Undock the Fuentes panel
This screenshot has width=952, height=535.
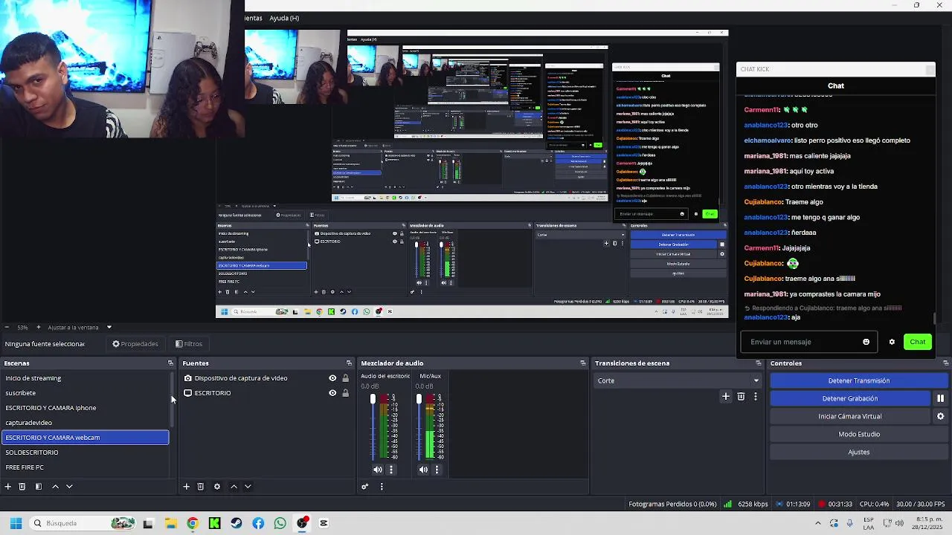349,363
